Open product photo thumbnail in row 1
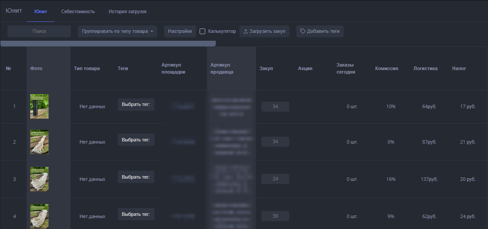488x229 pixels. tap(39, 106)
